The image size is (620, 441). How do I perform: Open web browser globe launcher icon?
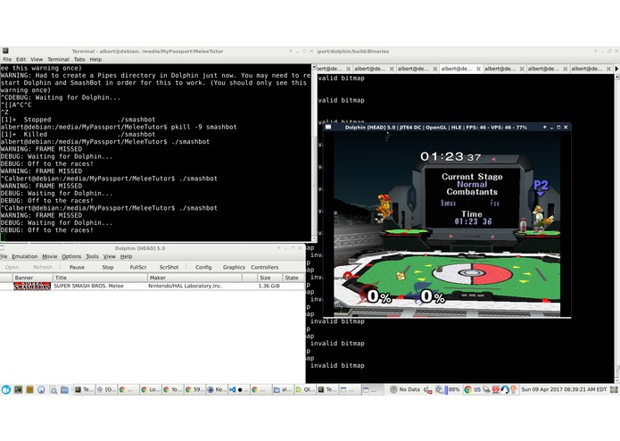[x=41, y=389]
